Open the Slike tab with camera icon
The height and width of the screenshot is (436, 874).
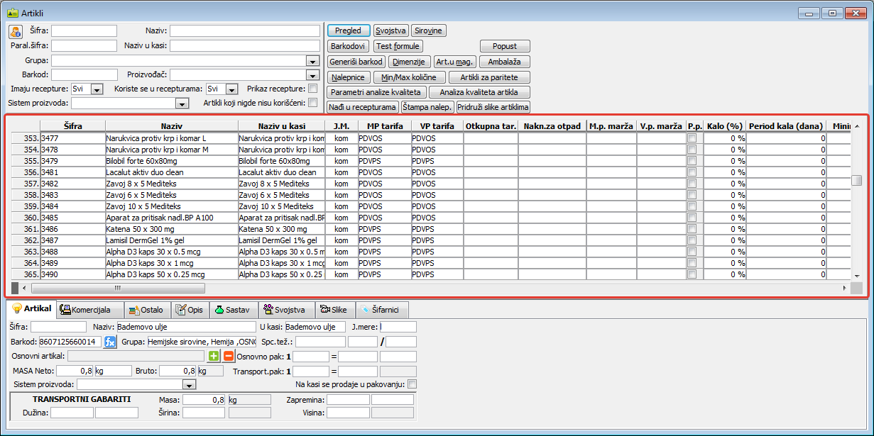point(333,310)
